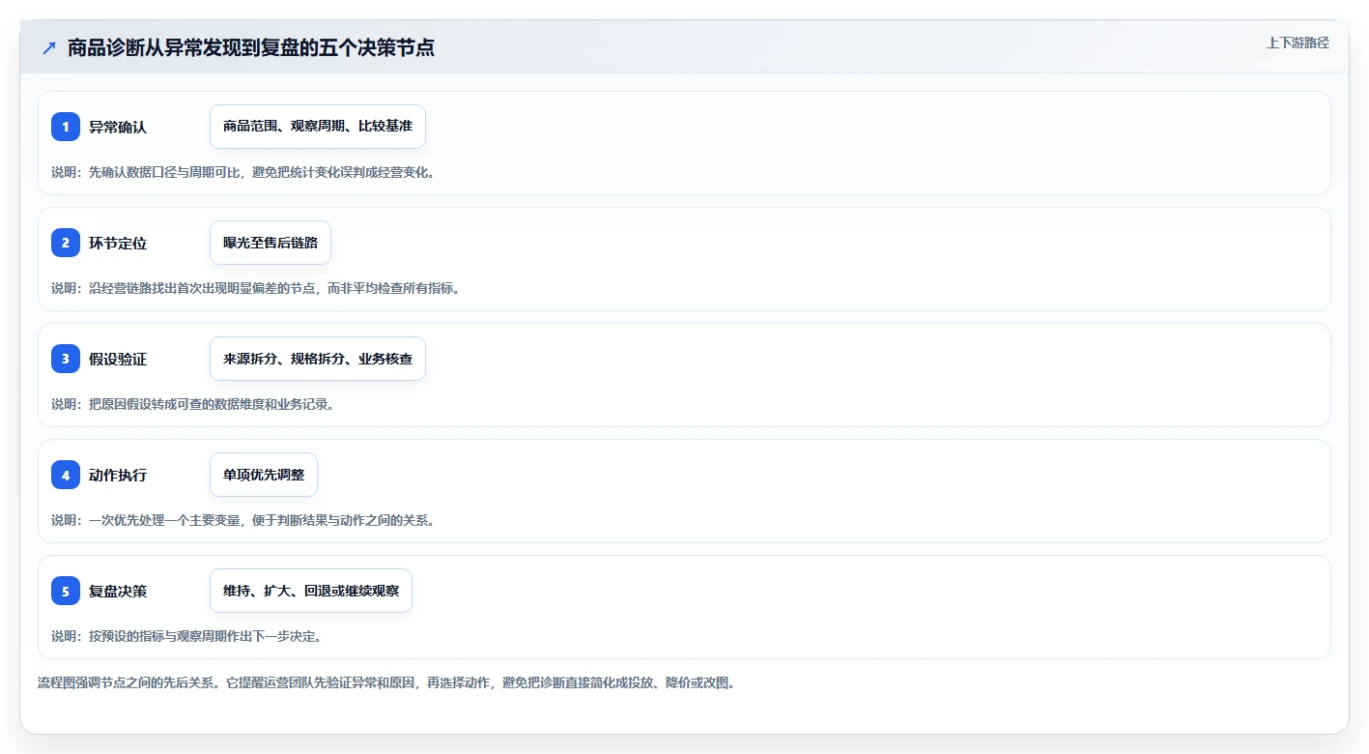Click the description starting 一次优先处理一个主要变量
The height and width of the screenshot is (754, 1369).
[243, 520]
